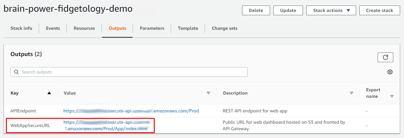Select the Outputs tab
This screenshot has width=404, height=138.
[x=117, y=28]
